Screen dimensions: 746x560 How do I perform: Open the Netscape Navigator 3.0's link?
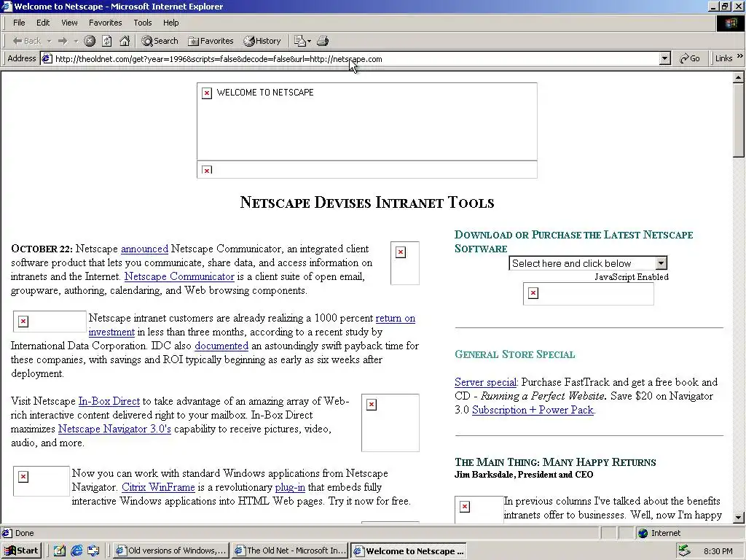click(114, 429)
